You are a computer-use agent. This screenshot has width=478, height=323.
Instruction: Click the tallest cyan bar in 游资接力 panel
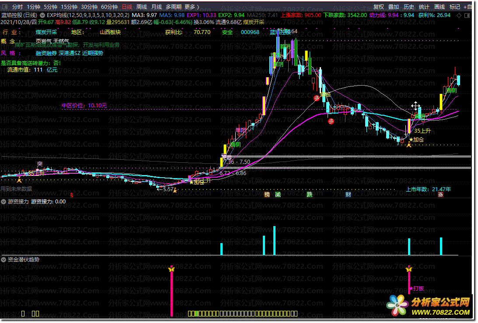(274, 241)
